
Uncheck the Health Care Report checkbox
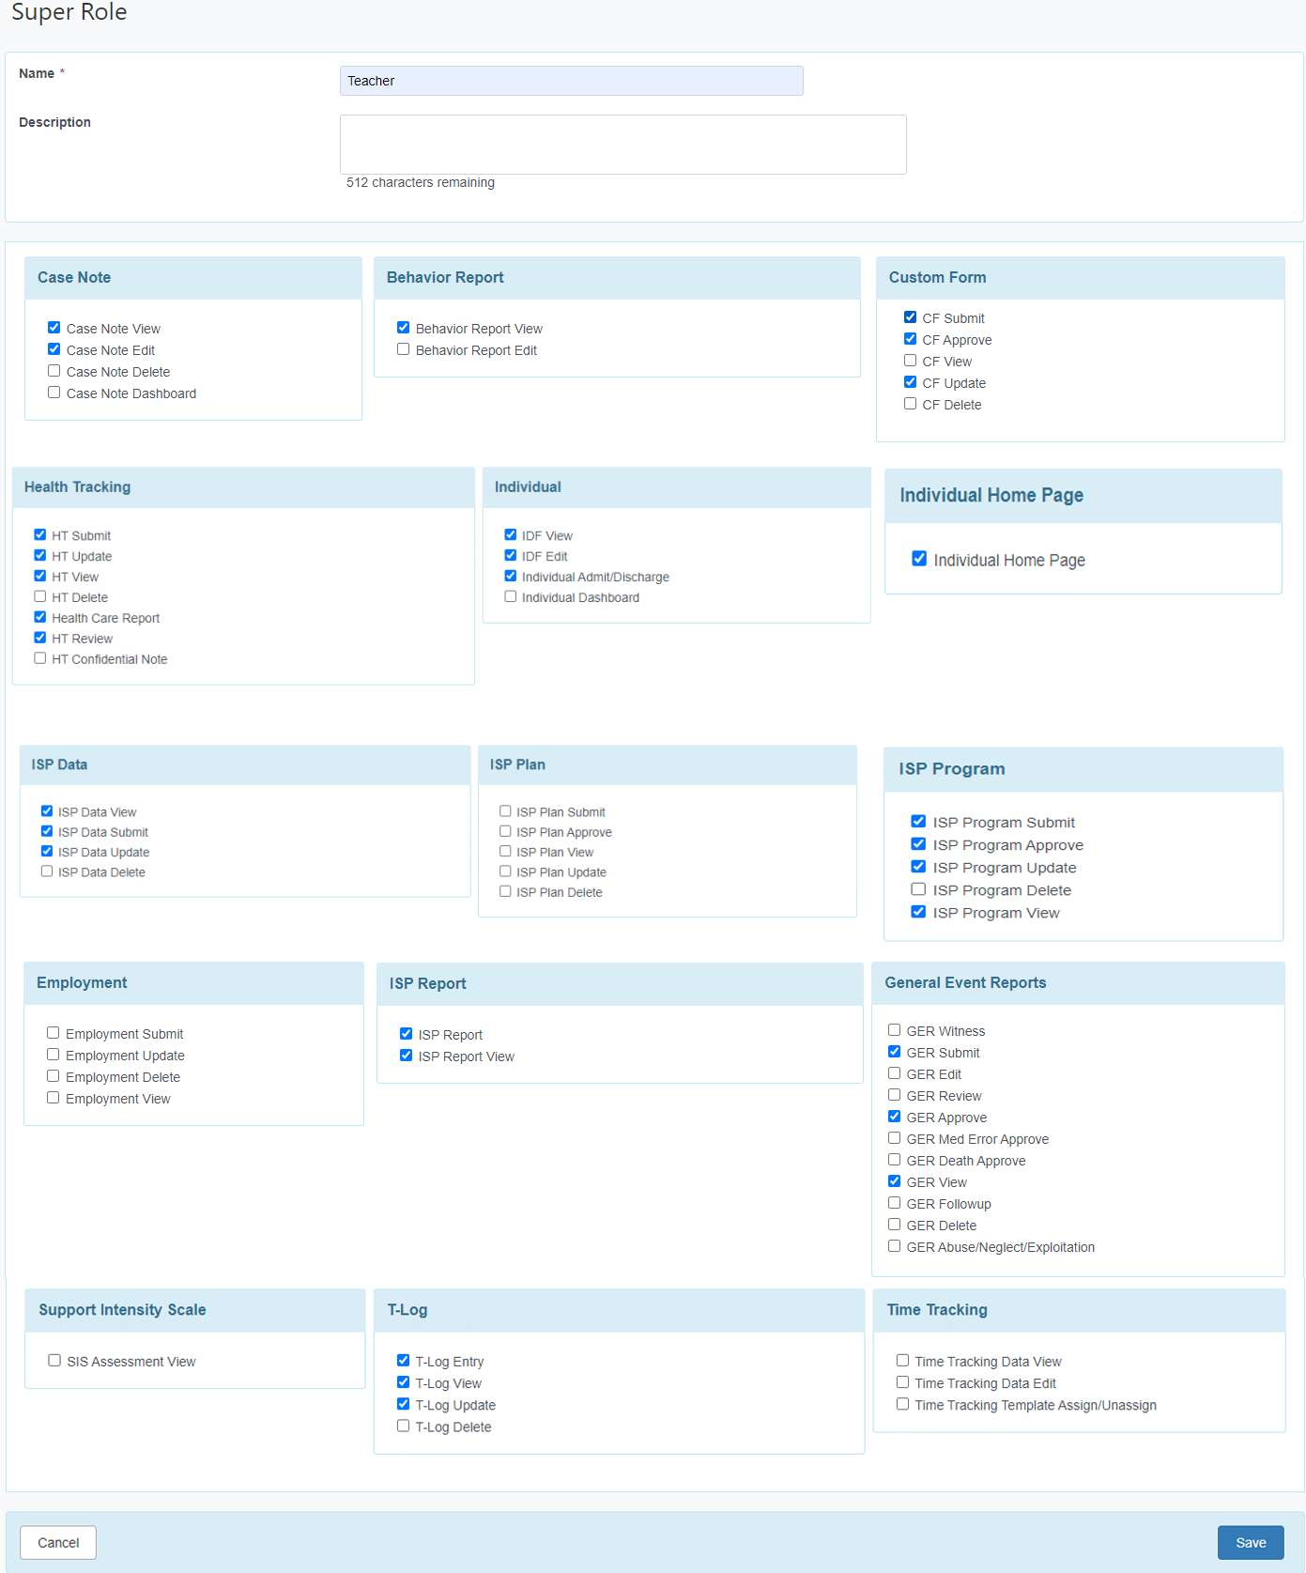point(39,617)
